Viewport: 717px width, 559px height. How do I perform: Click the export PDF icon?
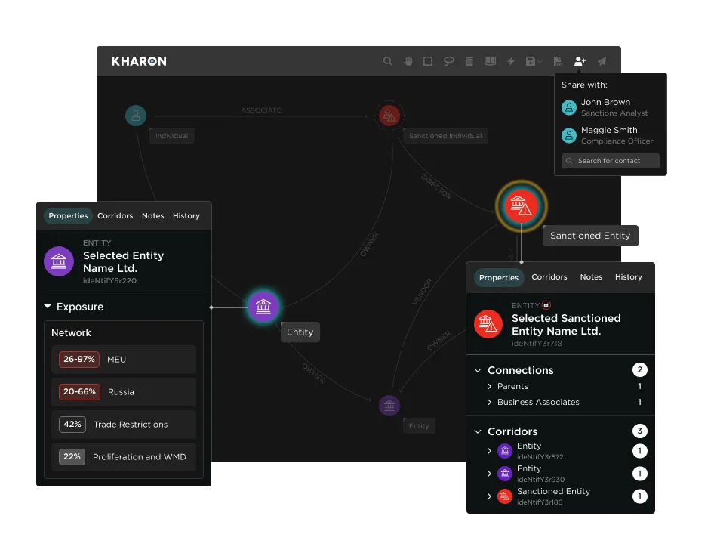click(558, 61)
